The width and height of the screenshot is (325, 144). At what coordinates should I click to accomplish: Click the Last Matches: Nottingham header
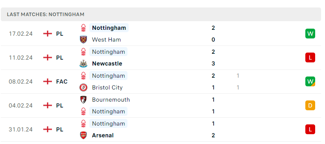click(x=46, y=15)
